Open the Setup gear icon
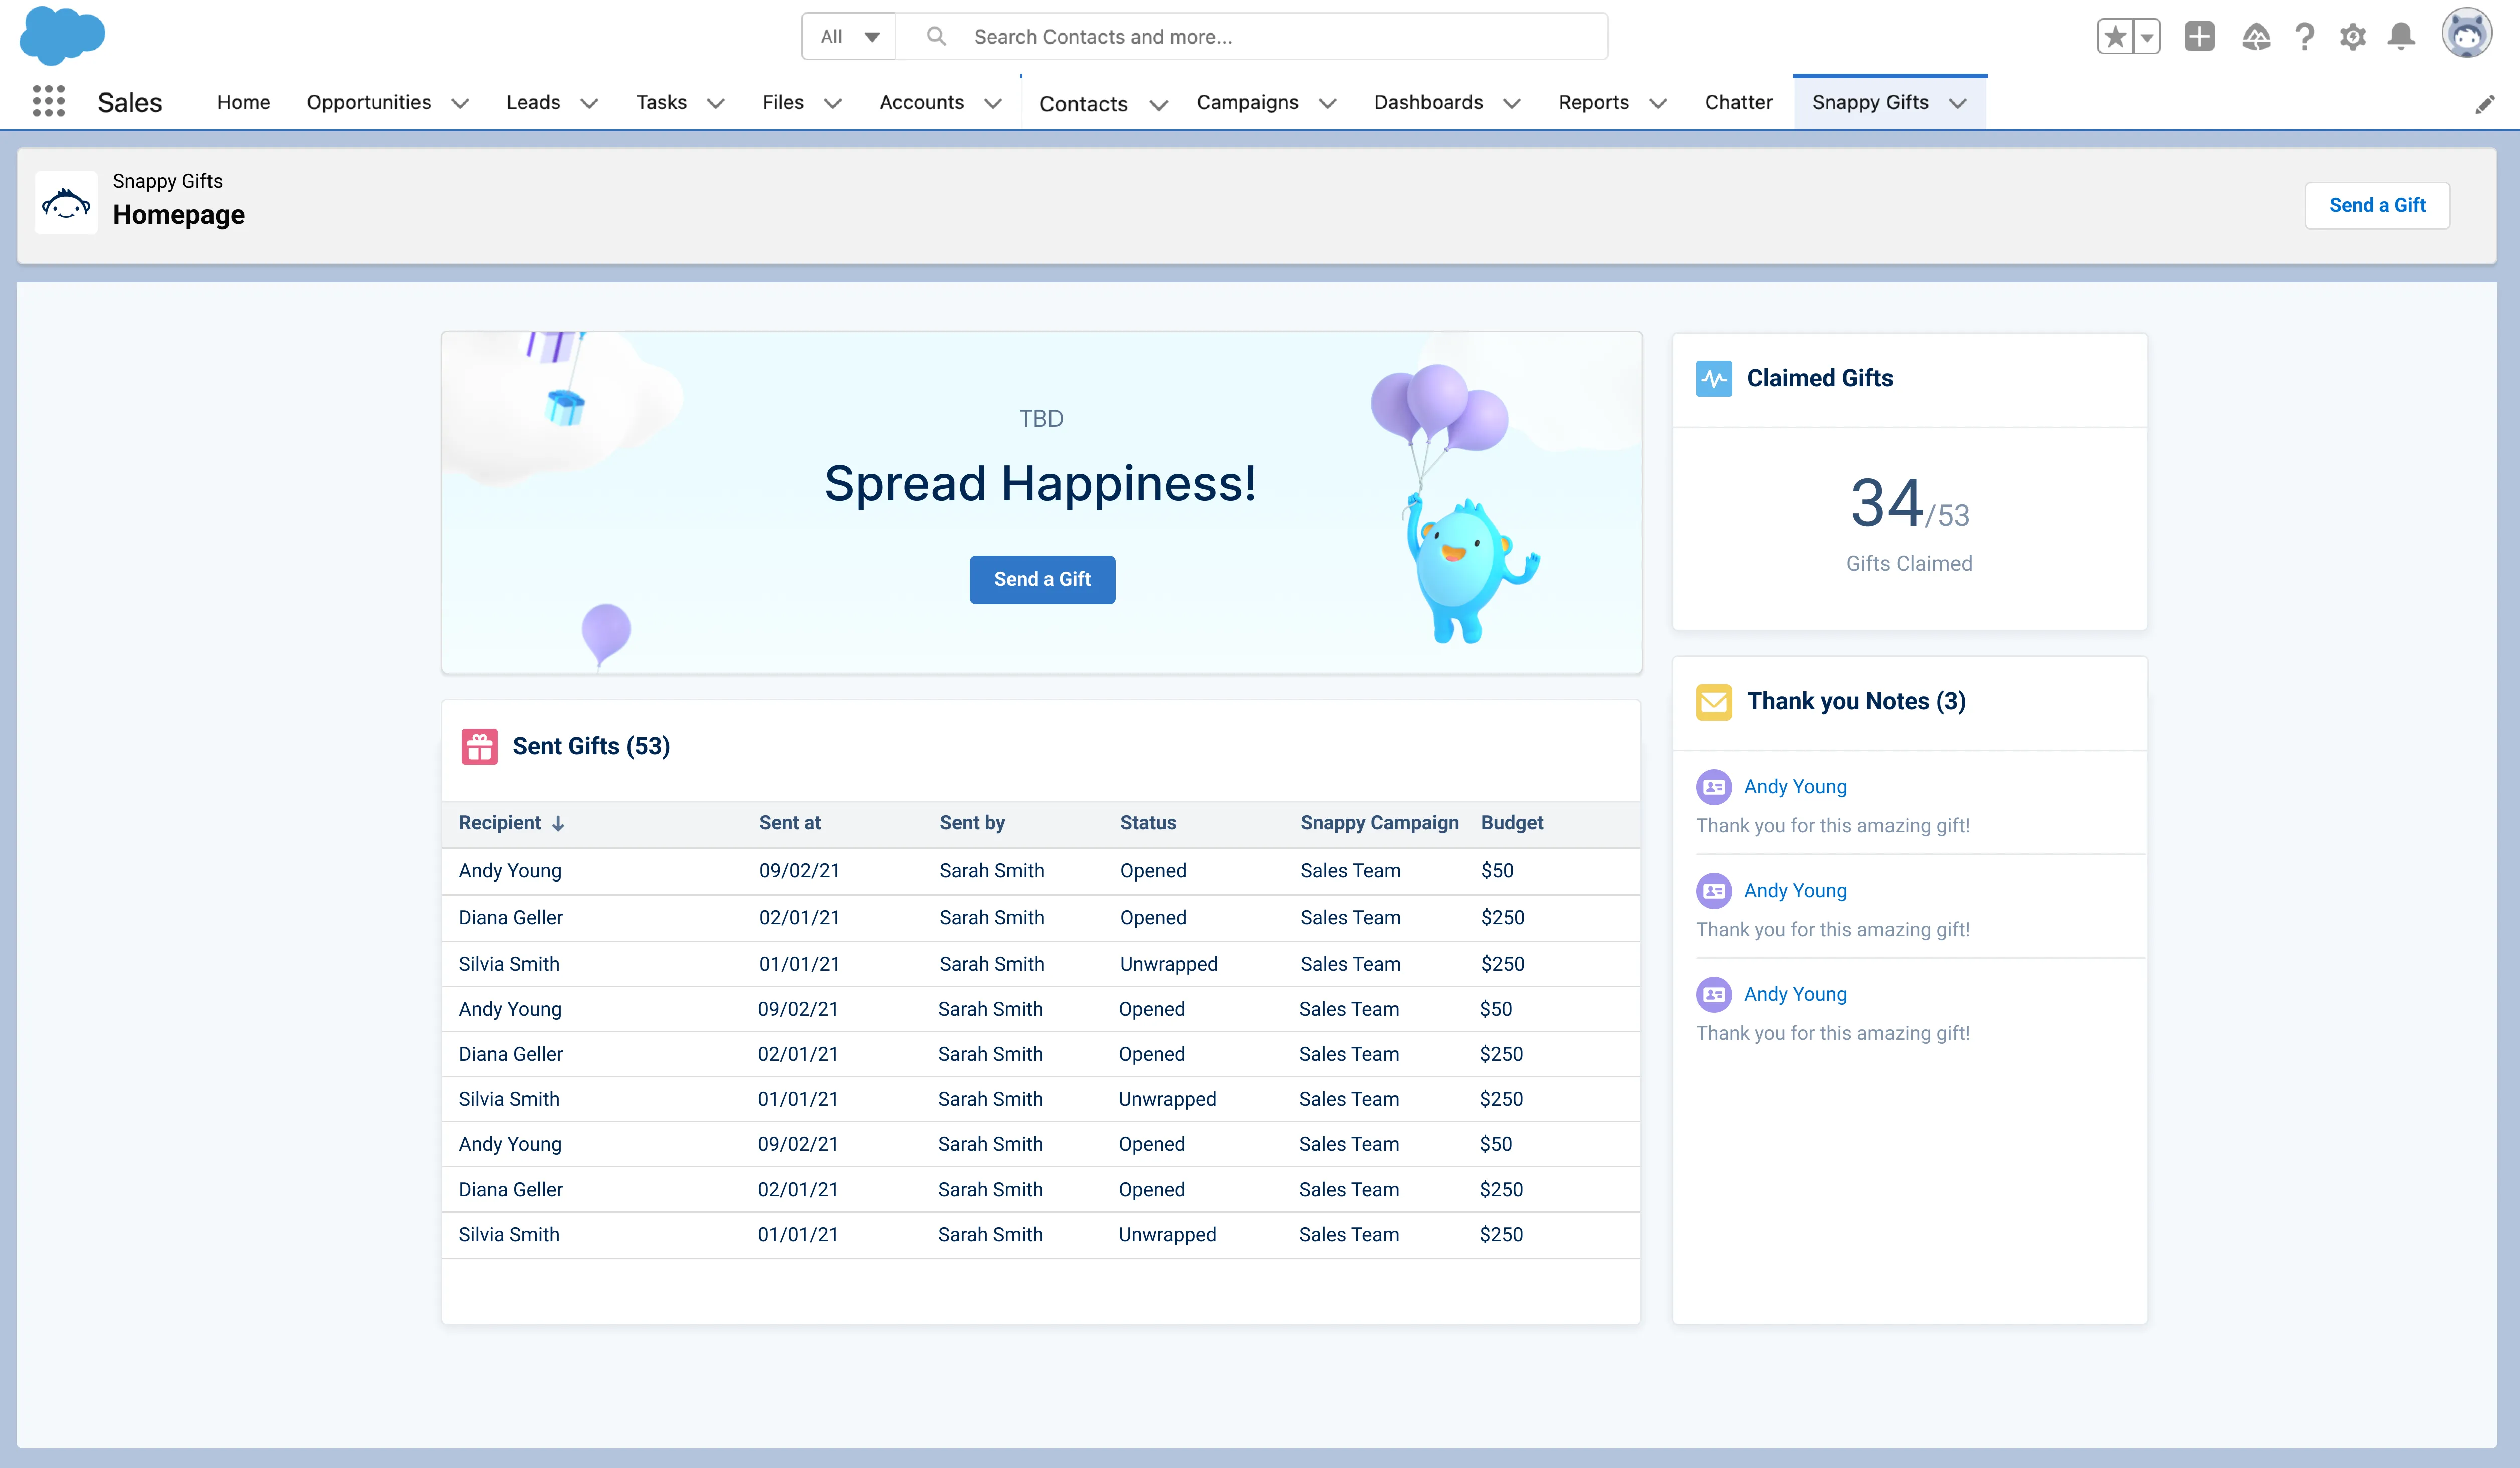This screenshot has height=1468, width=2520. pos(2353,37)
